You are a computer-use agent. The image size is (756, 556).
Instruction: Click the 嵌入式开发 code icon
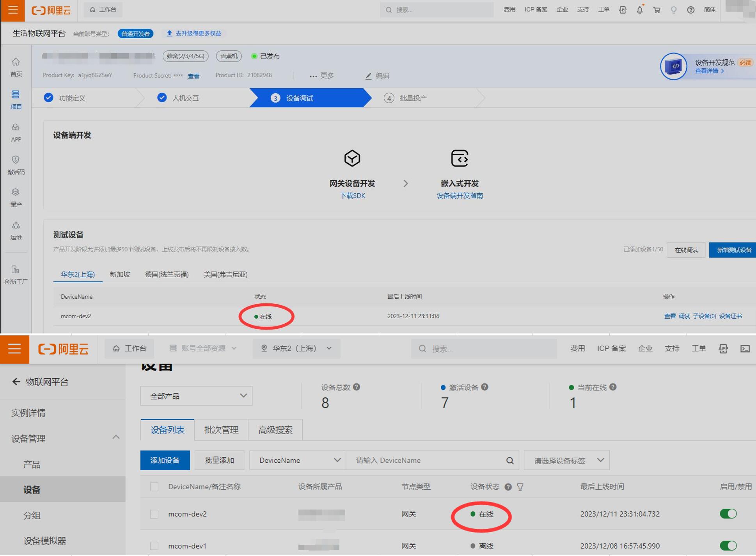(x=460, y=158)
